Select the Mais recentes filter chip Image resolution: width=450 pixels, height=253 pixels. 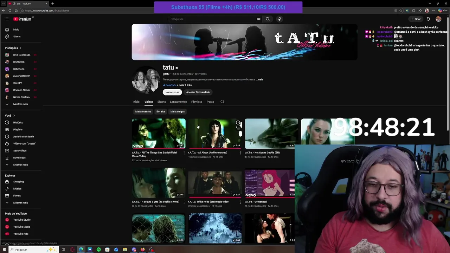(x=143, y=112)
